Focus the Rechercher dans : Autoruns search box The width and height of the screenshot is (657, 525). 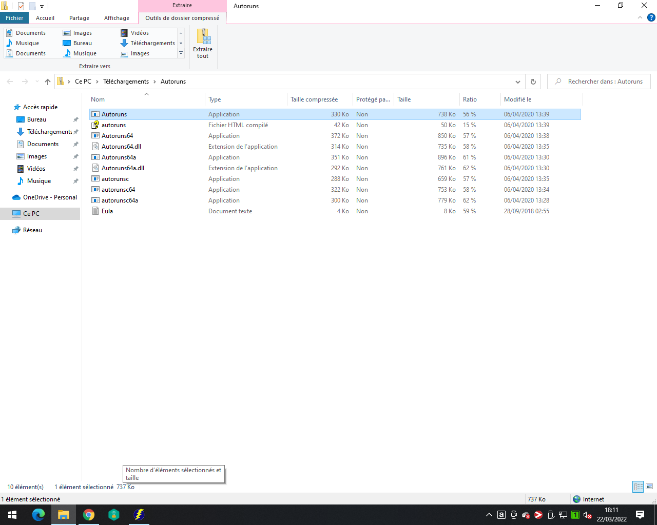click(598, 82)
